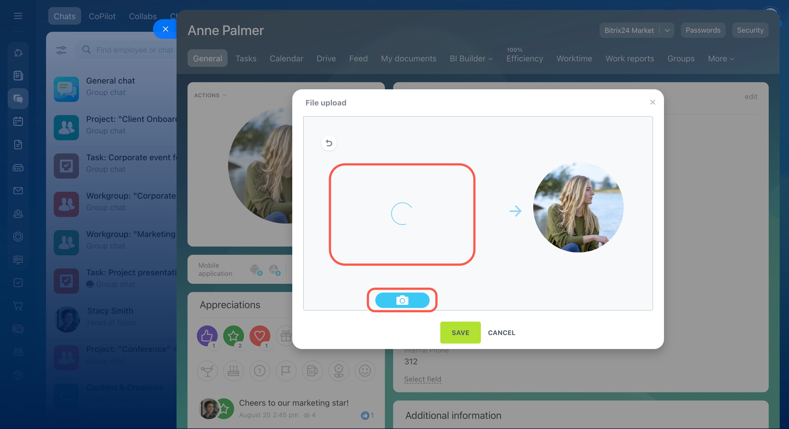Open the document icon in left sidebar
This screenshot has height=429, width=789.
tap(18, 144)
